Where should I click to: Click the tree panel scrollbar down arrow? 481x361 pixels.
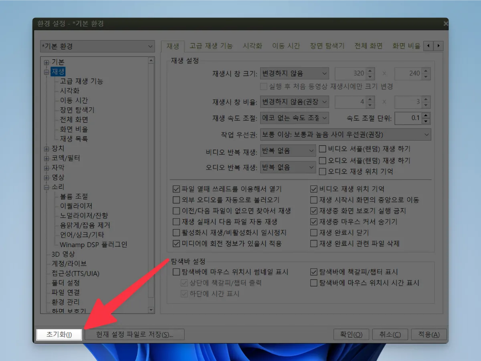tap(152, 310)
